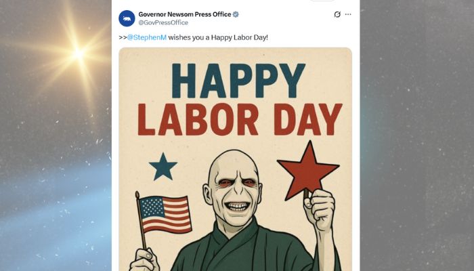Image resolution: width=474 pixels, height=271 pixels.
Task: Click the Grok icon on the post
Action: (x=337, y=14)
